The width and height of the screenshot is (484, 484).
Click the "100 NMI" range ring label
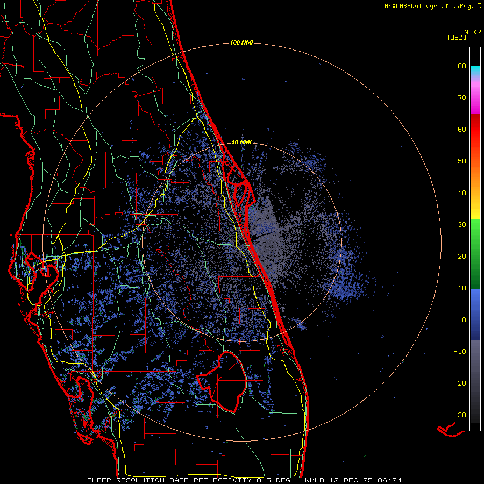[241, 42]
